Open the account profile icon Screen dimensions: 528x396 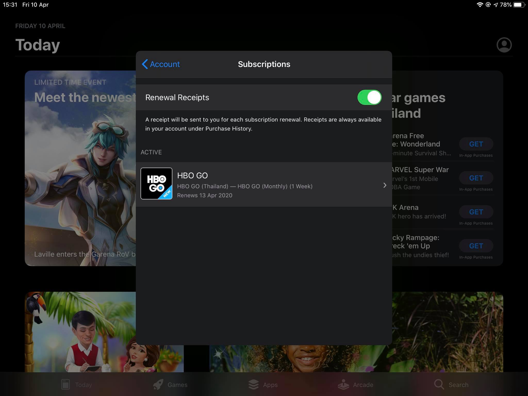504,45
